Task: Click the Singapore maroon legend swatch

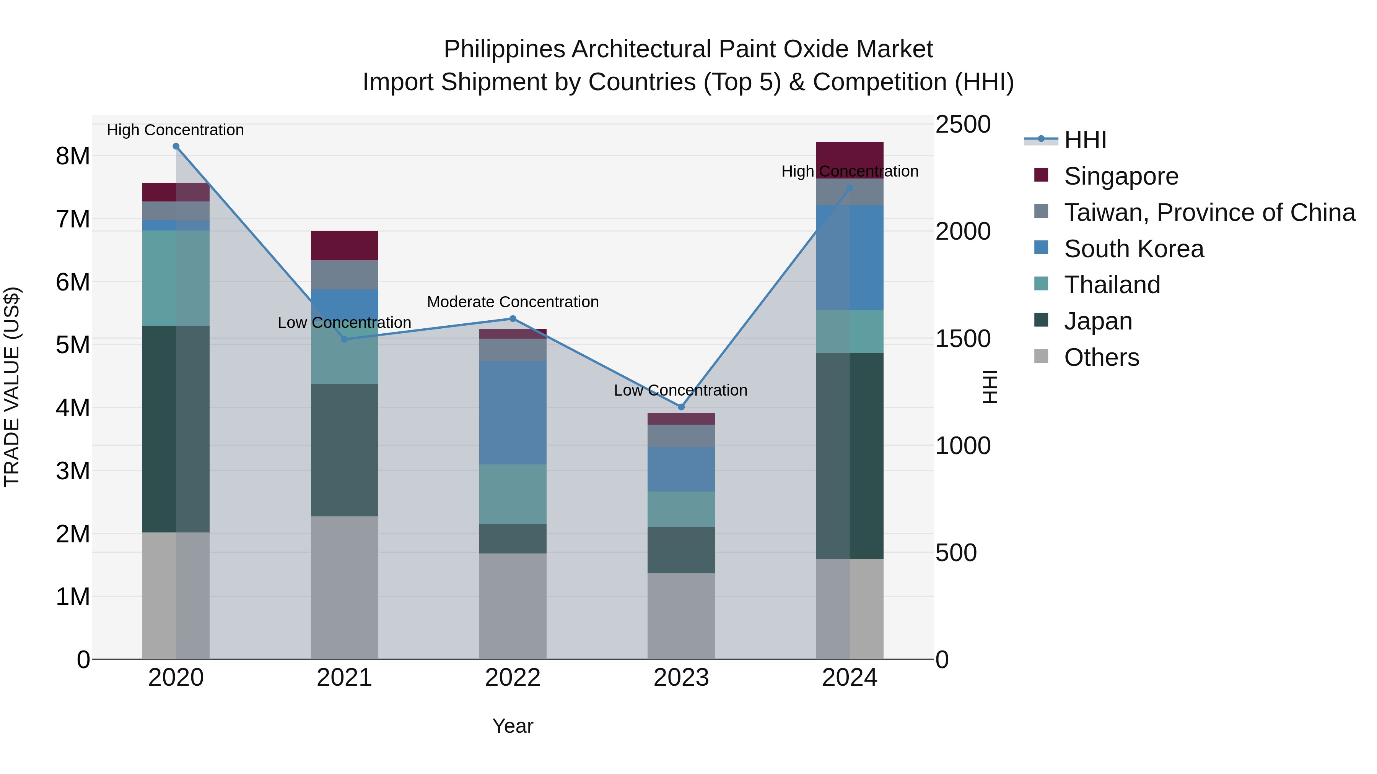Action: (1041, 175)
